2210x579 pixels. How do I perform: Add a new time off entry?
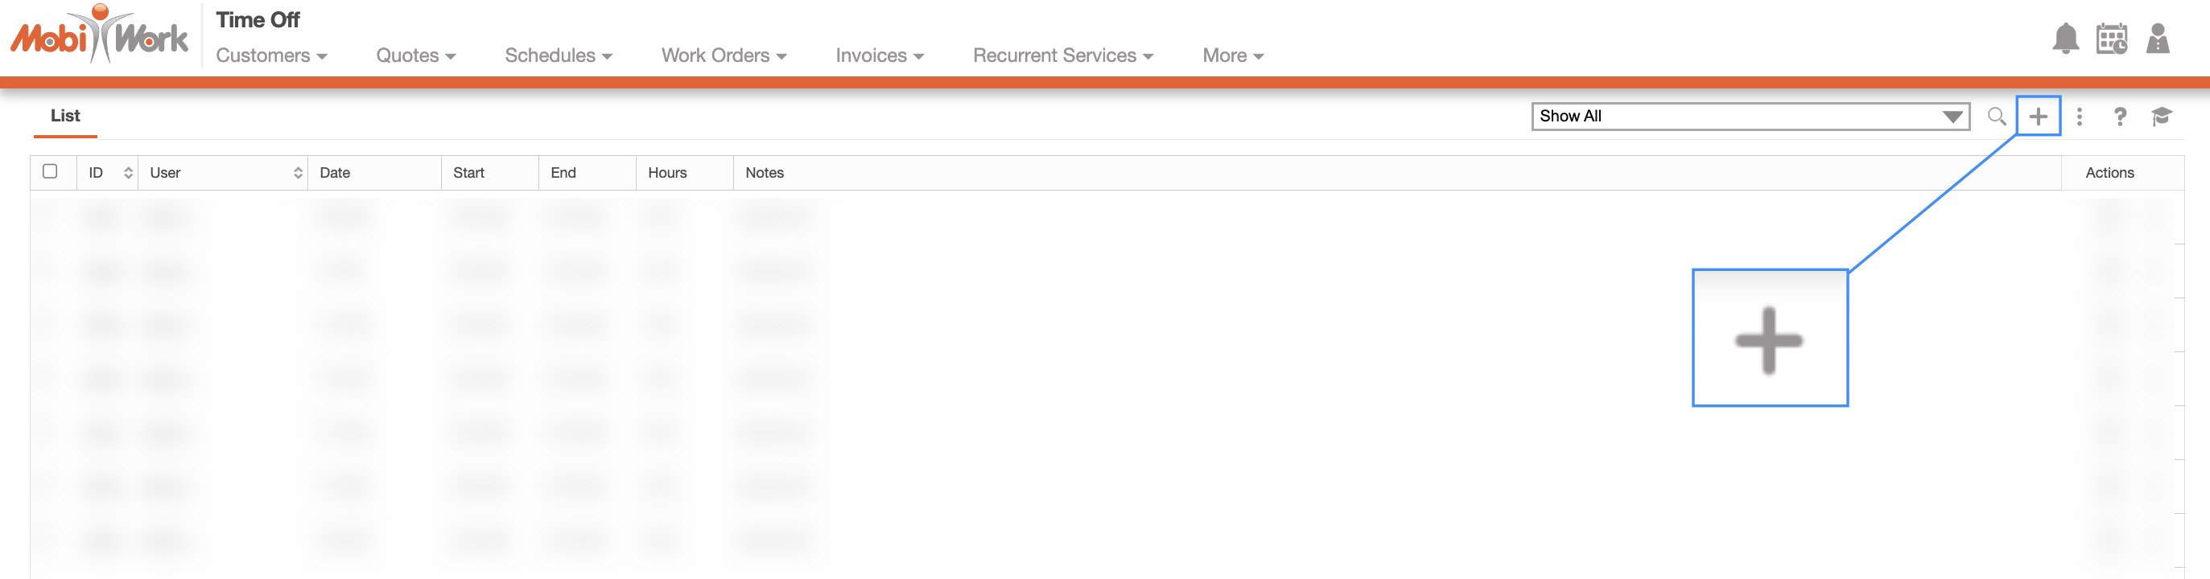pyautogui.click(x=2038, y=117)
